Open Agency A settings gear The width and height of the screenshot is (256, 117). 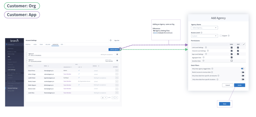(117, 60)
